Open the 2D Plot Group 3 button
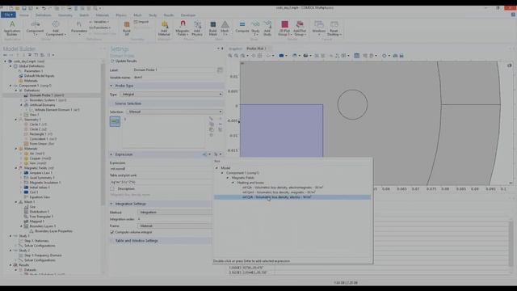 coord(284,28)
